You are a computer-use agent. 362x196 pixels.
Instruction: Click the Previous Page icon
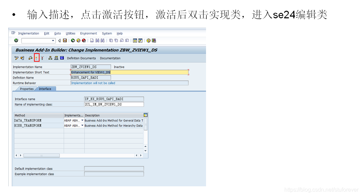point(116,40)
